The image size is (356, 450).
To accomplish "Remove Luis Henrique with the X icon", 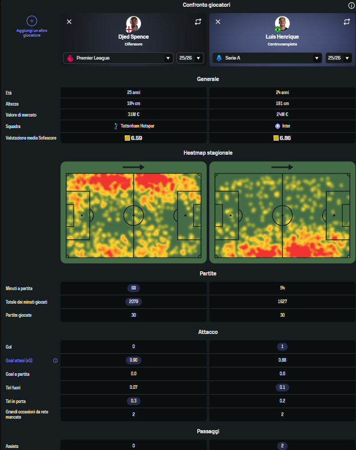I will (x=218, y=22).
